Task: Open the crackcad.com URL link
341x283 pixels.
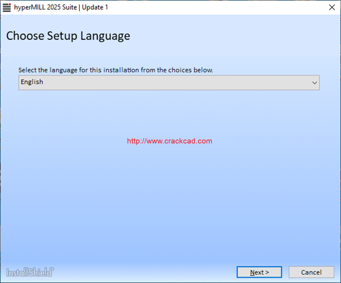Action: [x=169, y=141]
